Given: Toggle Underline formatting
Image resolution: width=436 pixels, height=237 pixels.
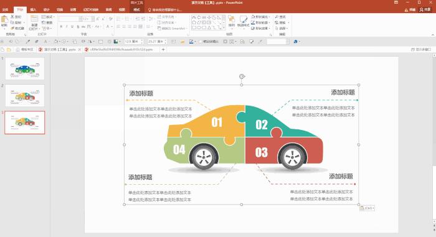Looking at the screenshot, I should tap(72, 27).
